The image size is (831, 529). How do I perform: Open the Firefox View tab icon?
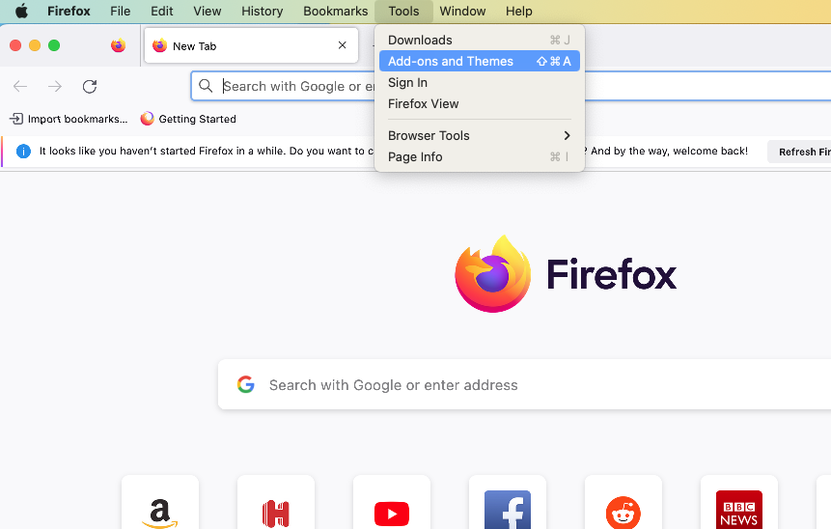(x=118, y=45)
